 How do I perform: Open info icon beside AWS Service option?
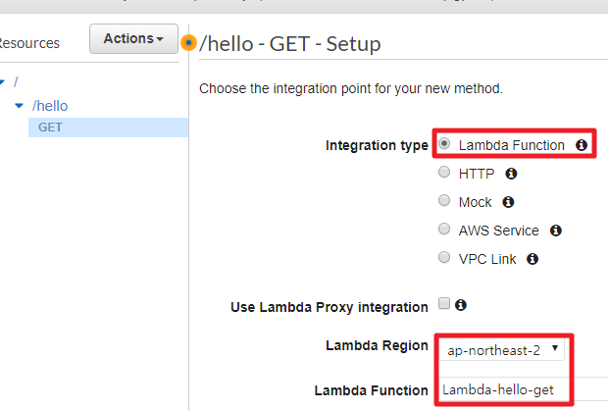click(x=556, y=231)
